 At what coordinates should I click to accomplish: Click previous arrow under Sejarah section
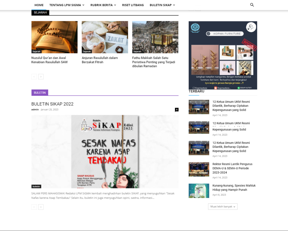pyautogui.click(x=34, y=77)
